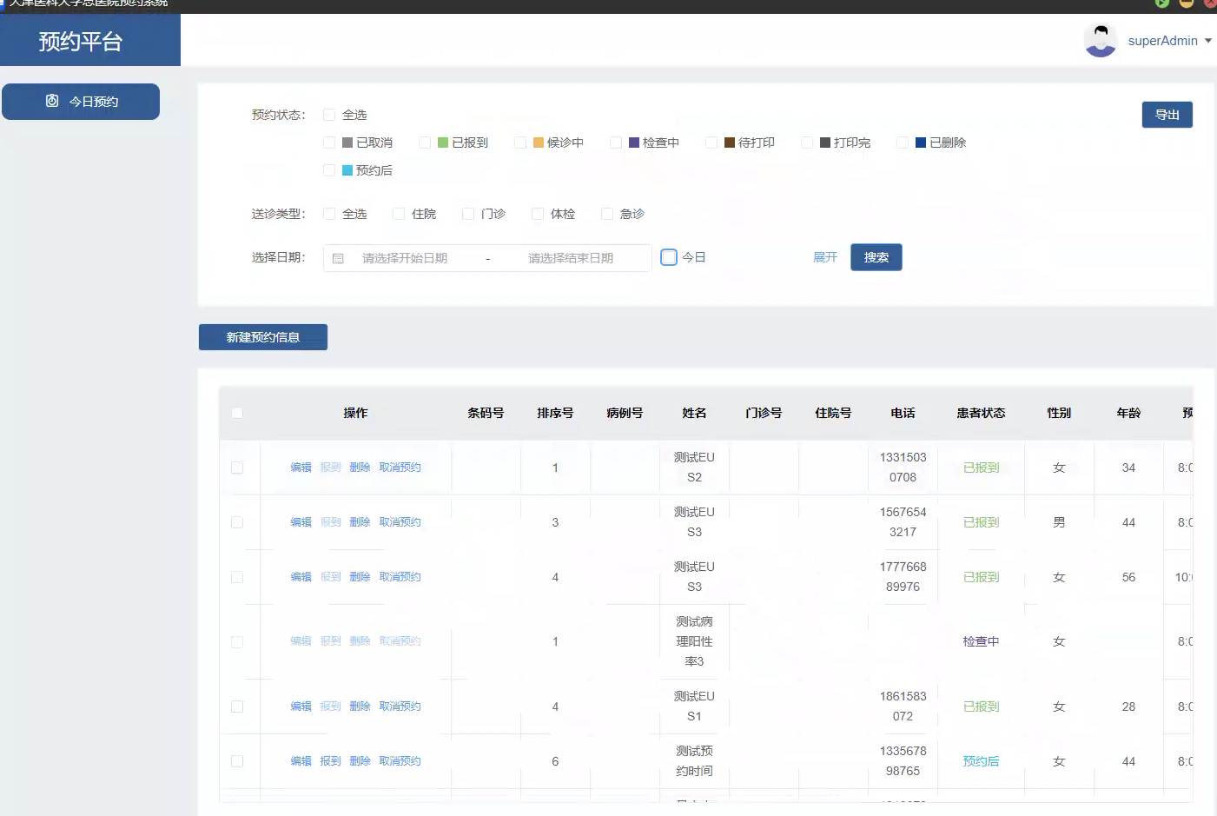This screenshot has height=816, width=1217.
Task: Click the 预约后 status in last row
Action: click(x=981, y=761)
